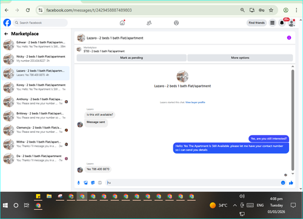Open File Explorer from taskbar
The height and width of the screenshot is (219, 303).
[x=49, y=196]
